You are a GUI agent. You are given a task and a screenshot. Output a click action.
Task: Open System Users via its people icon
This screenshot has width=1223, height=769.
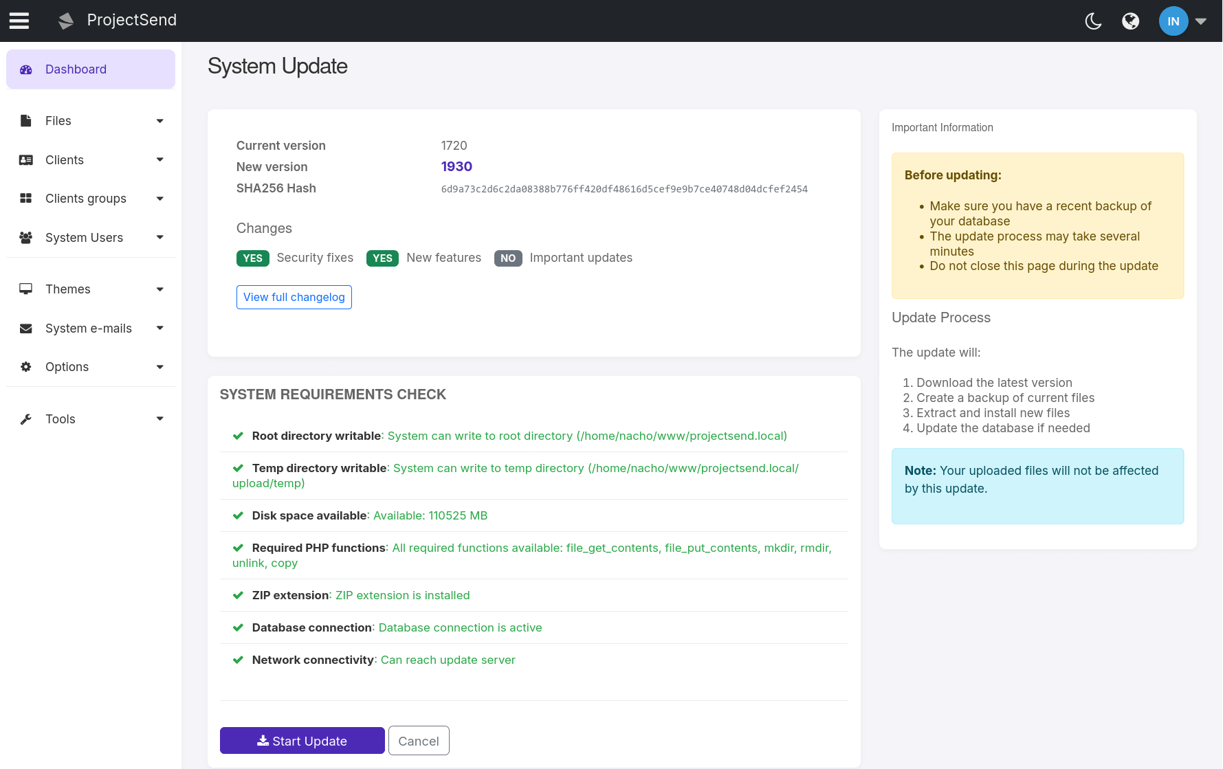[x=25, y=237]
